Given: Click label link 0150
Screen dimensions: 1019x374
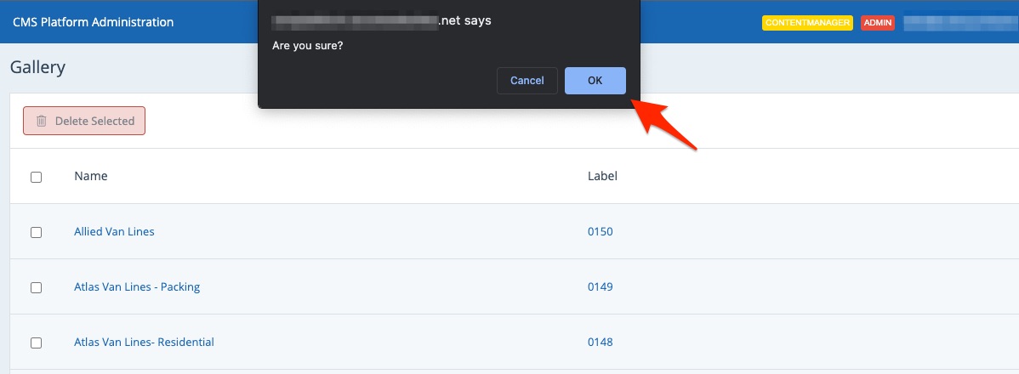Looking at the screenshot, I should (x=600, y=231).
